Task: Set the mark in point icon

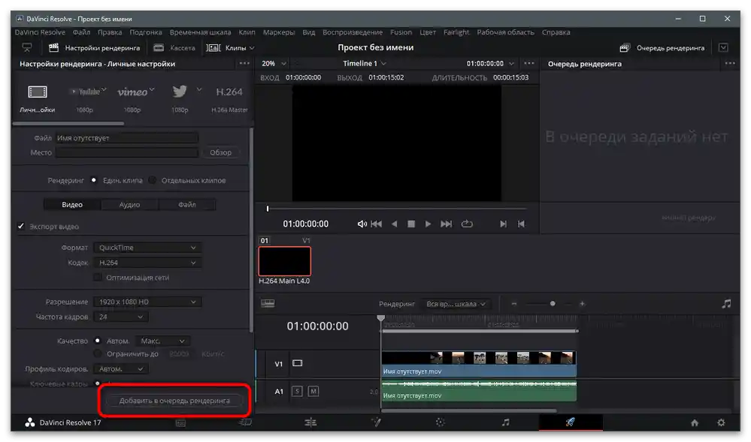Action: coord(503,224)
